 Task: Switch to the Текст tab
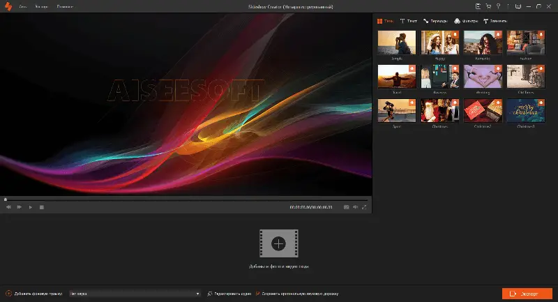pyautogui.click(x=409, y=22)
